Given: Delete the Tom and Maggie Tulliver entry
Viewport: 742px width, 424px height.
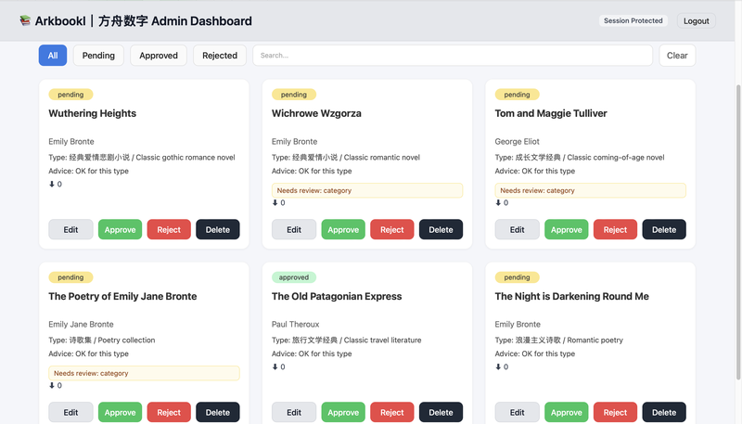Looking at the screenshot, I should 664,229.
